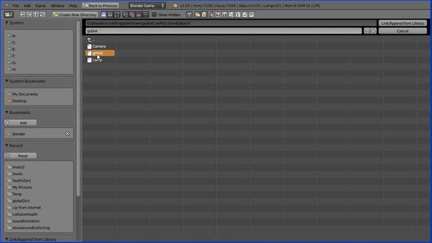Click Create New Directory button
Screen dimensions: 432x243
(x=75, y=15)
